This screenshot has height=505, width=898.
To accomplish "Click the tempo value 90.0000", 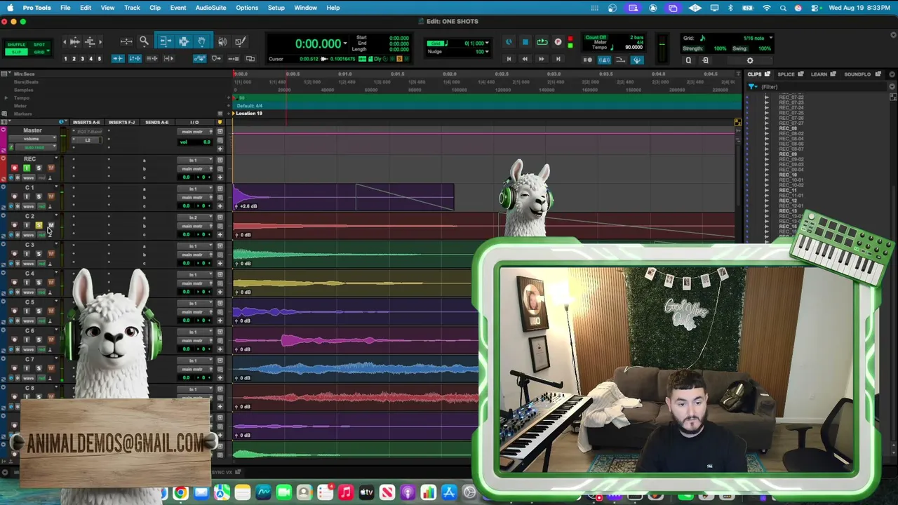I will [x=634, y=48].
